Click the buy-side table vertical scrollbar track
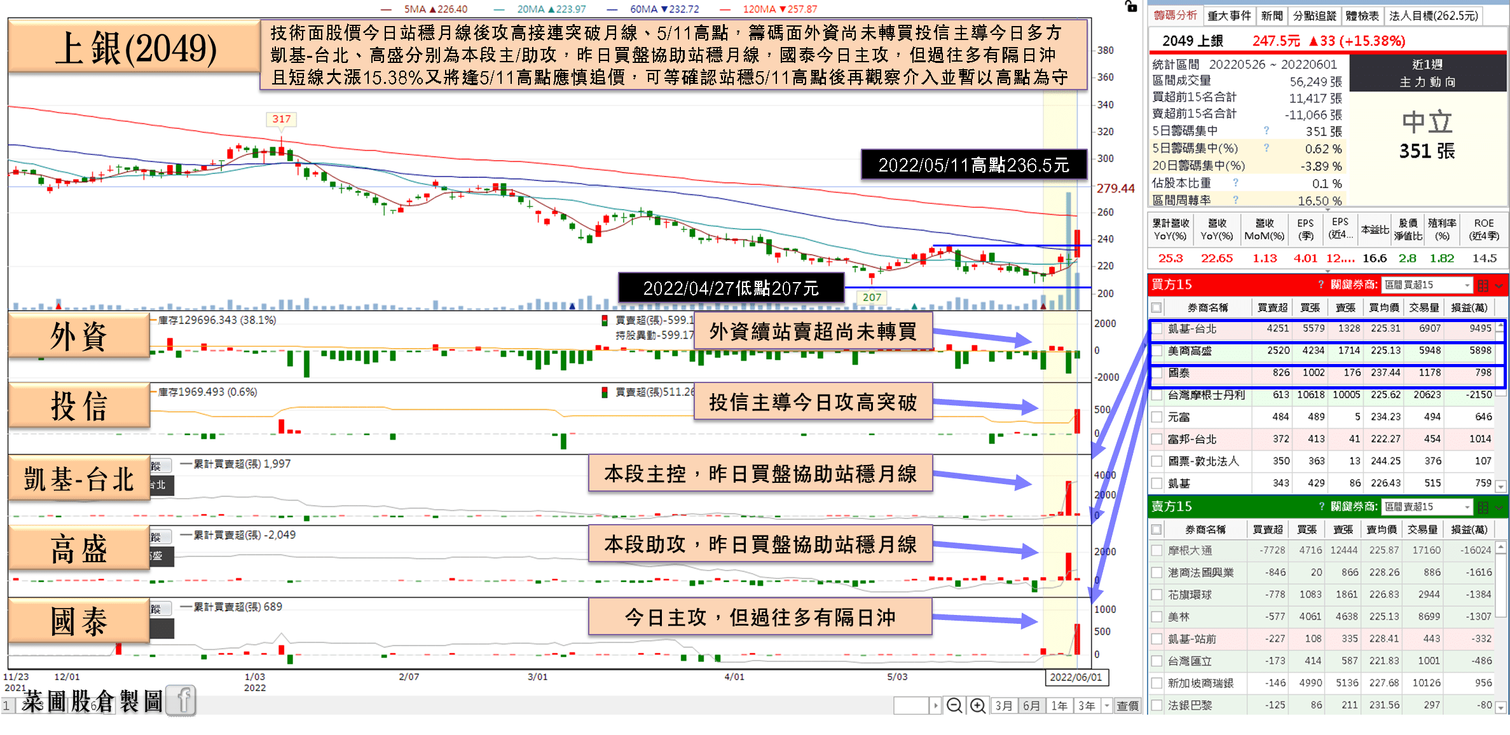 [1500, 438]
